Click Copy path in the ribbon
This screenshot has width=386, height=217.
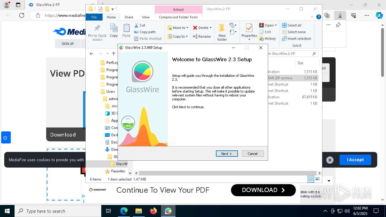145,32
